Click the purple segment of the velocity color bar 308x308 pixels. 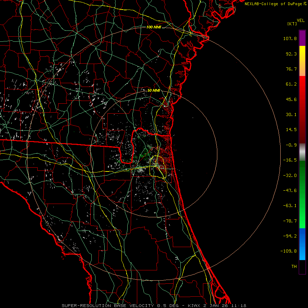[x=302, y=38]
